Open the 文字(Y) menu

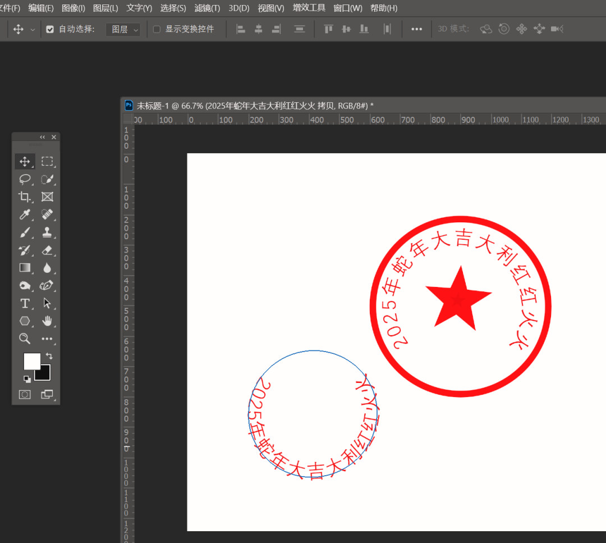coord(139,8)
